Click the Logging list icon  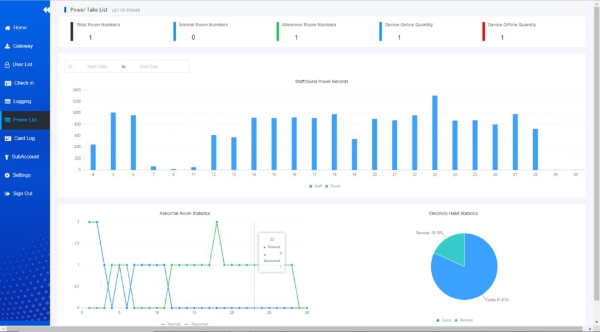(8, 101)
